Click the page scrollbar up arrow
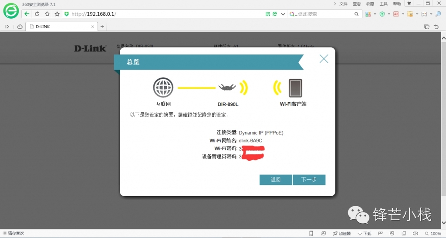Viewport: 446px width, 238px height. pos(443,37)
